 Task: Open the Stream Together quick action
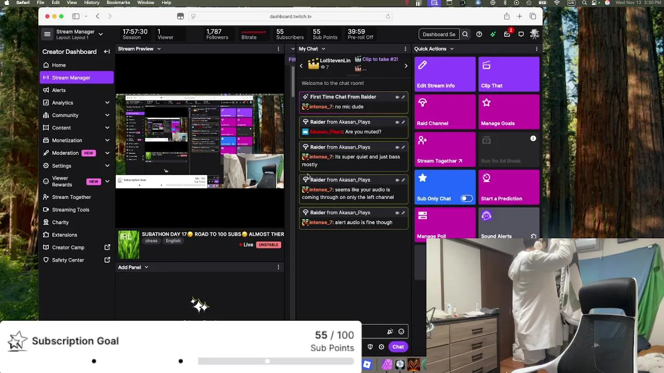click(445, 150)
